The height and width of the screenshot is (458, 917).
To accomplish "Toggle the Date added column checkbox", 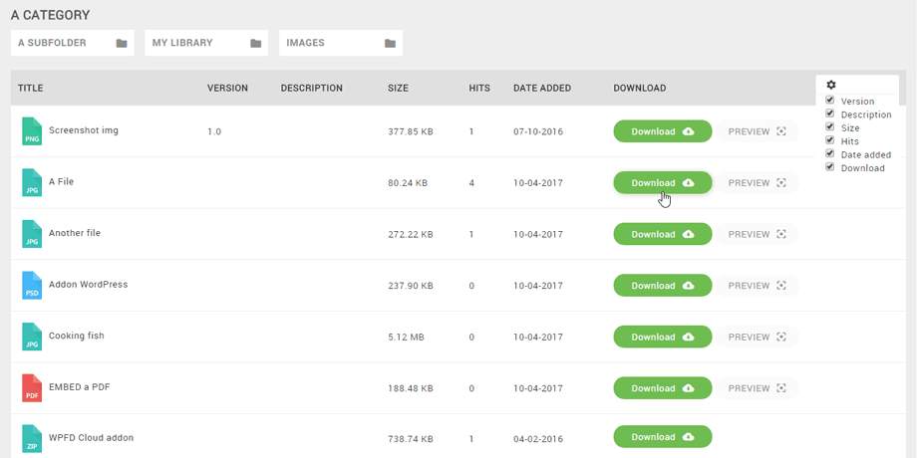I will click(x=829, y=153).
